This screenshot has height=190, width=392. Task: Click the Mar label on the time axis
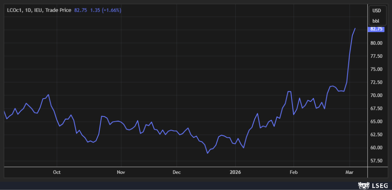(x=349, y=172)
